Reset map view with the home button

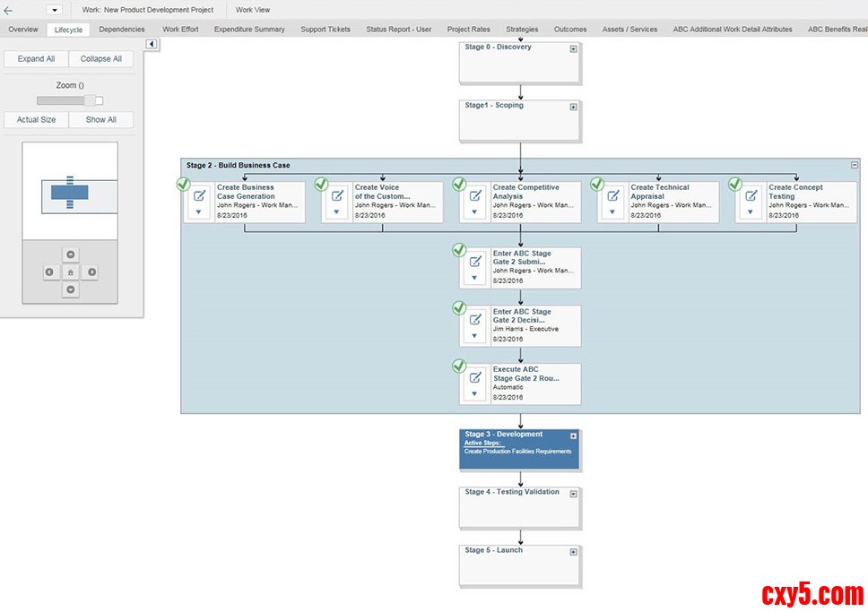(x=70, y=272)
